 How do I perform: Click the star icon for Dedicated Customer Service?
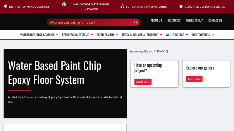(x=181, y=6)
